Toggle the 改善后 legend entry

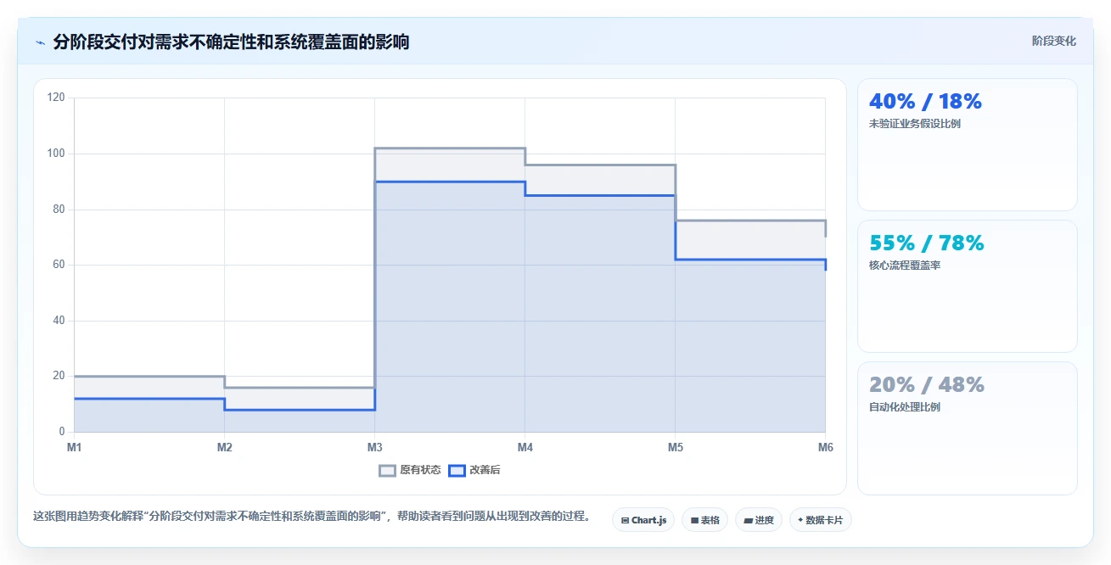click(x=474, y=470)
